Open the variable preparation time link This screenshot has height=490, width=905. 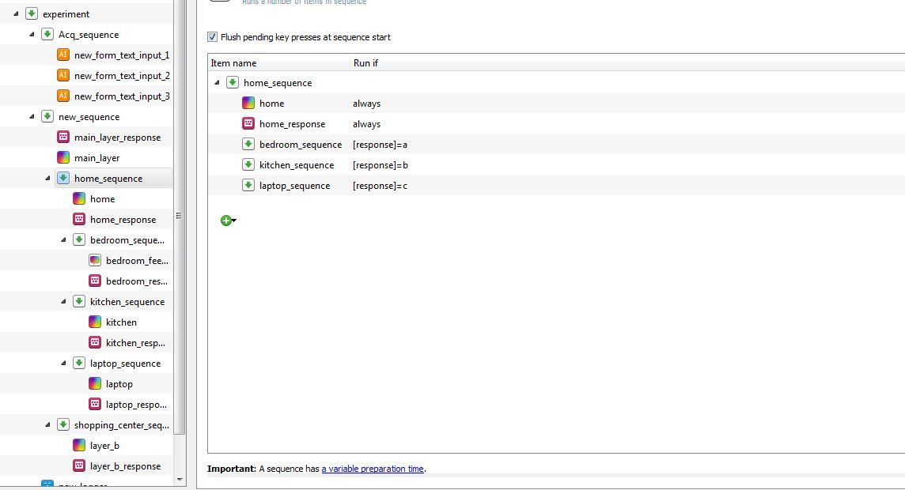coord(373,469)
